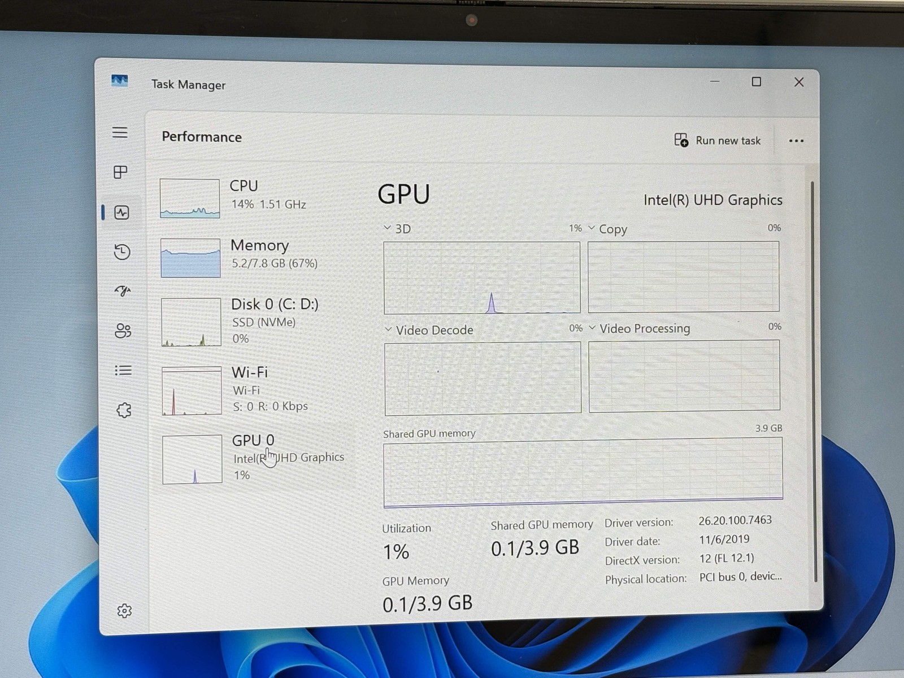Click the bottom GPU Memory 0.1/3.9 GB value
Image resolution: width=904 pixels, height=678 pixels.
[428, 603]
